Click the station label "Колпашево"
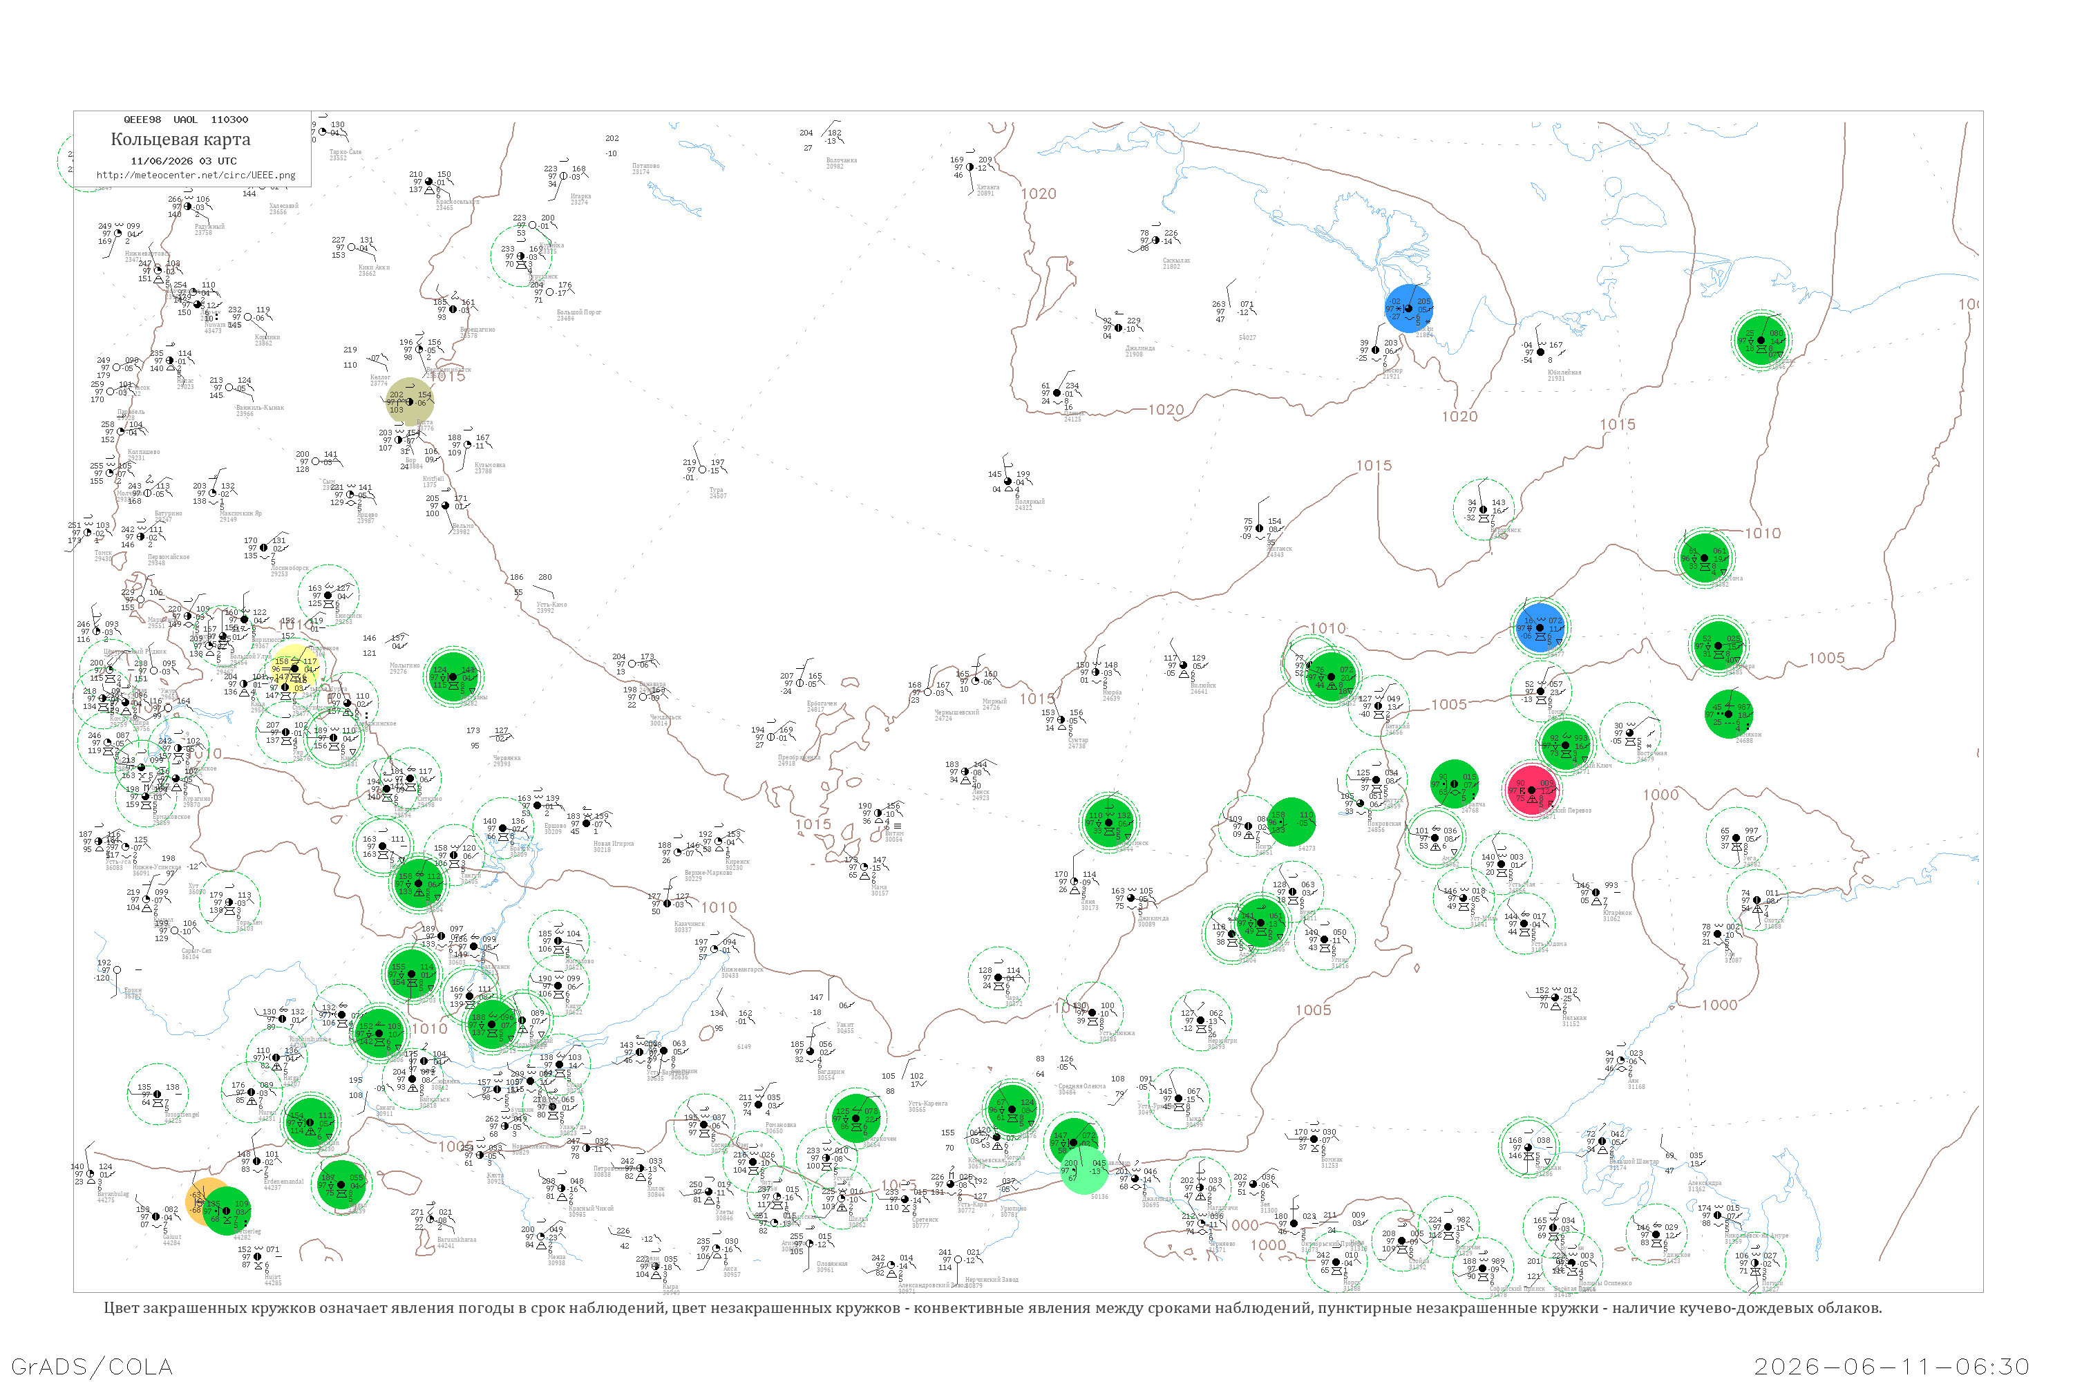The width and height of the screenshot is (2073, 1382). point(144,451)
